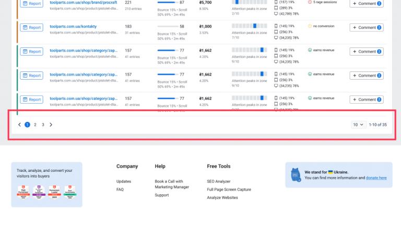Click the score bar showing 87
This screenshot has width=401, height=225.
pos(168,2)
